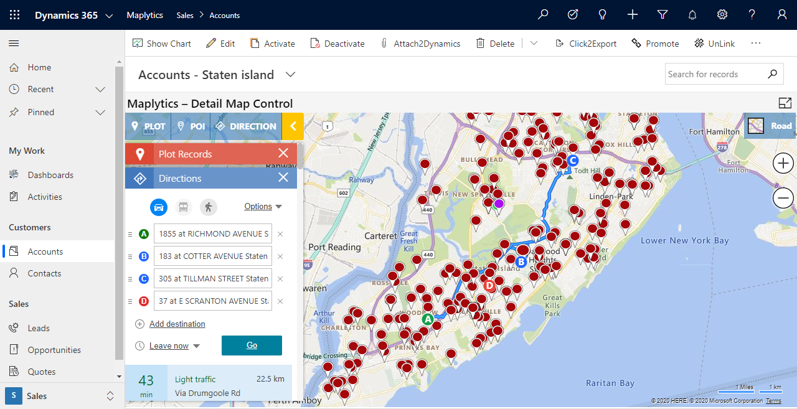
Task: Click the Sales breadcrumb link
Action: coord(185,16)
